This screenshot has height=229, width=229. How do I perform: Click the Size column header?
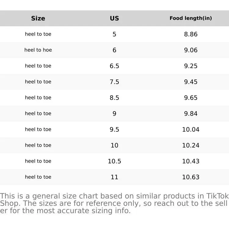[x=38, y=18]
